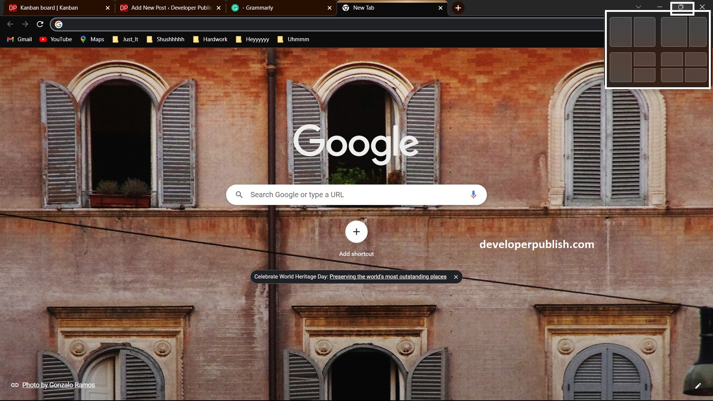Open the tab search dropdown arrow
Viewport: 713px width, 401px height.
(x=638, y=7)
